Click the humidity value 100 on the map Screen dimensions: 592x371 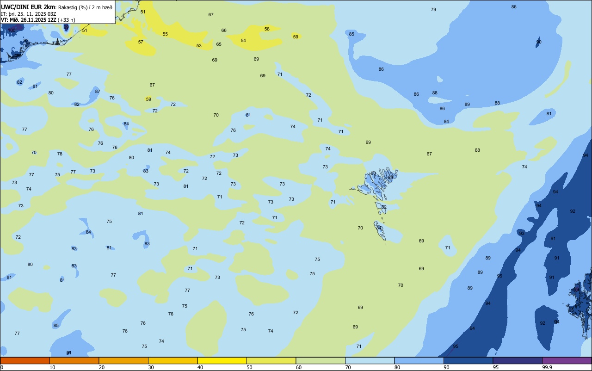click(12, 30)
